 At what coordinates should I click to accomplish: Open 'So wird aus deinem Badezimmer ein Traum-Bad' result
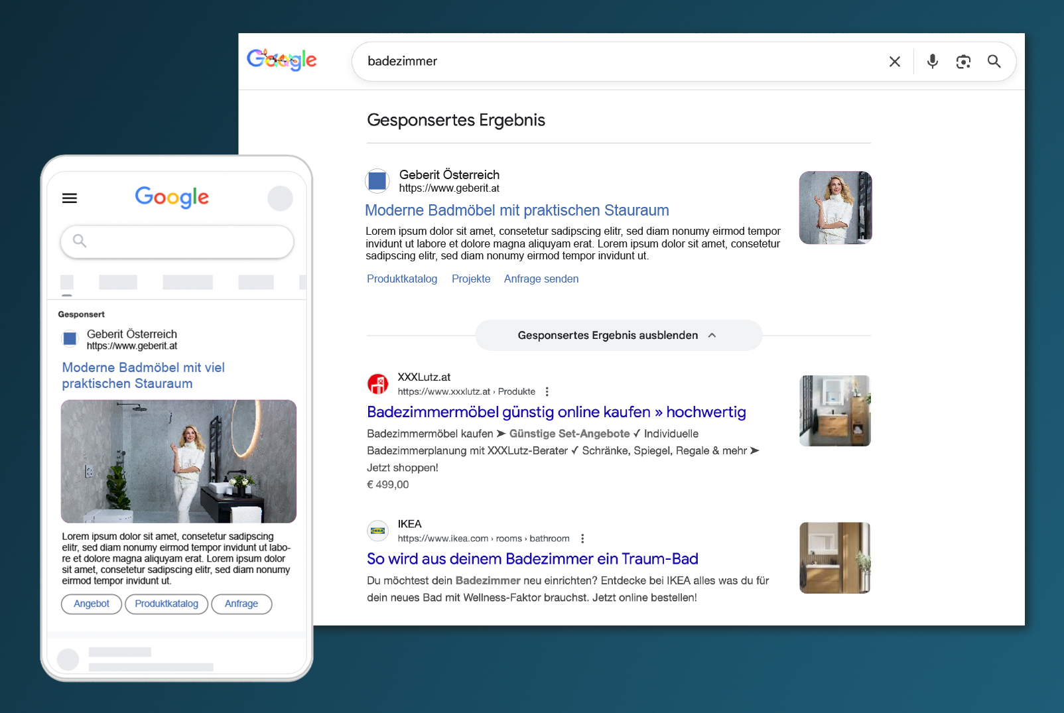click(533, 559)
